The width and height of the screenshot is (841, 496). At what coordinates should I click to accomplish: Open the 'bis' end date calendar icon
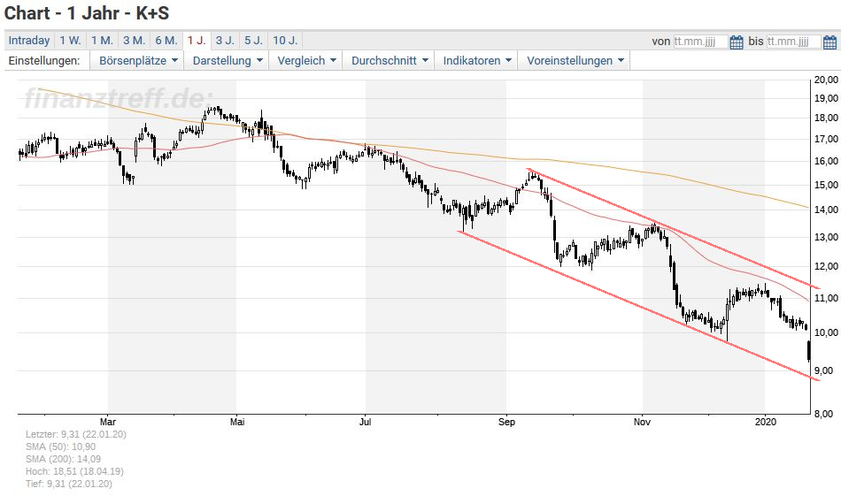point(829,42)
